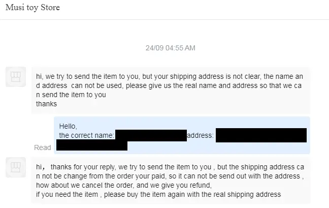Select the seller's refund offer message
The width and height of the screenshot is (329, 208).
pyautogui.click(x=171, y=181)
